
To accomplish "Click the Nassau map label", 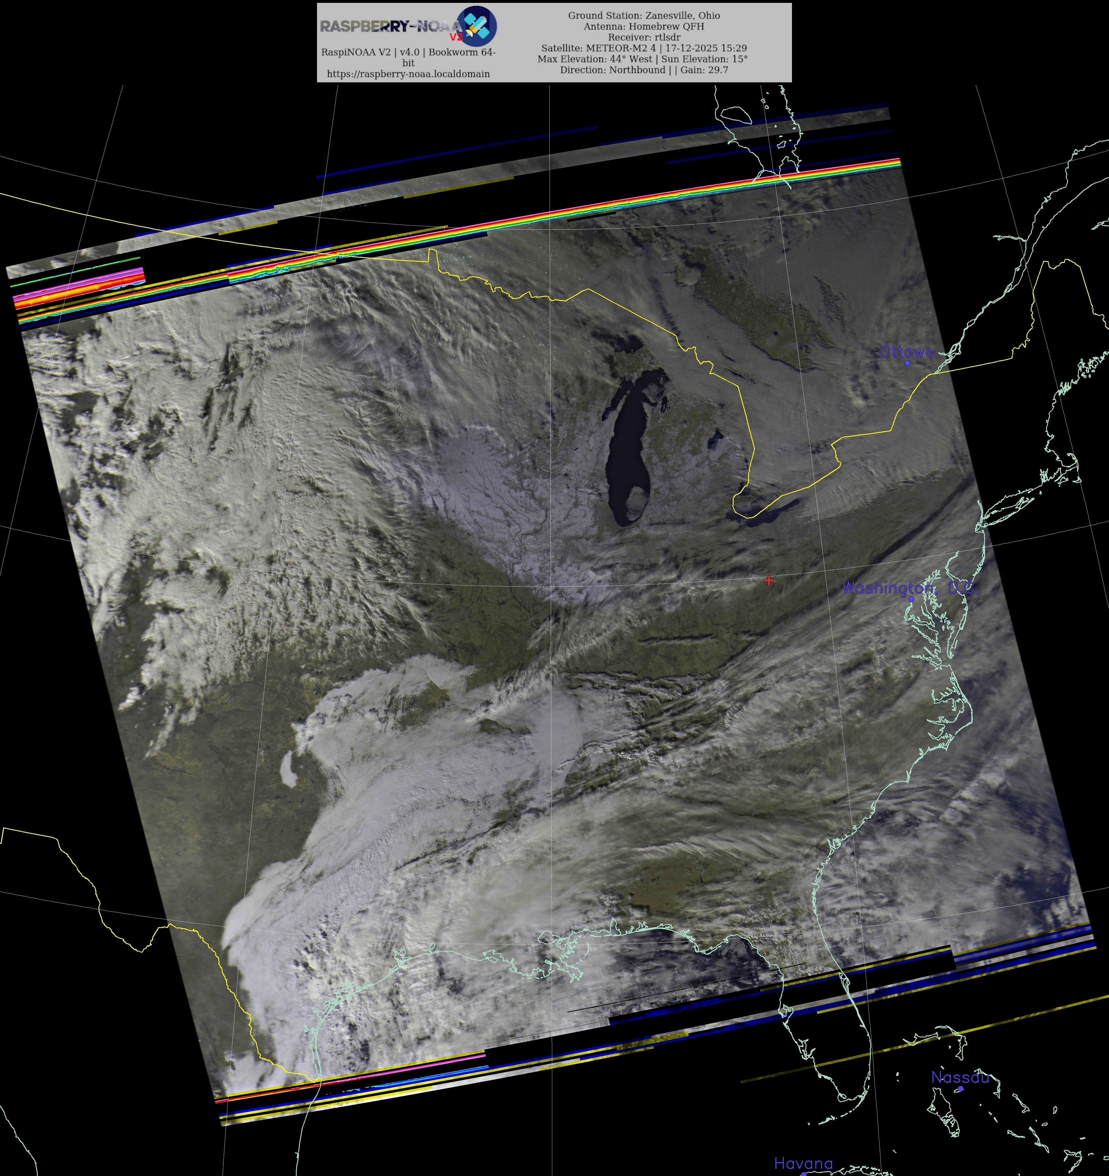I will (x=960, y=1078).
